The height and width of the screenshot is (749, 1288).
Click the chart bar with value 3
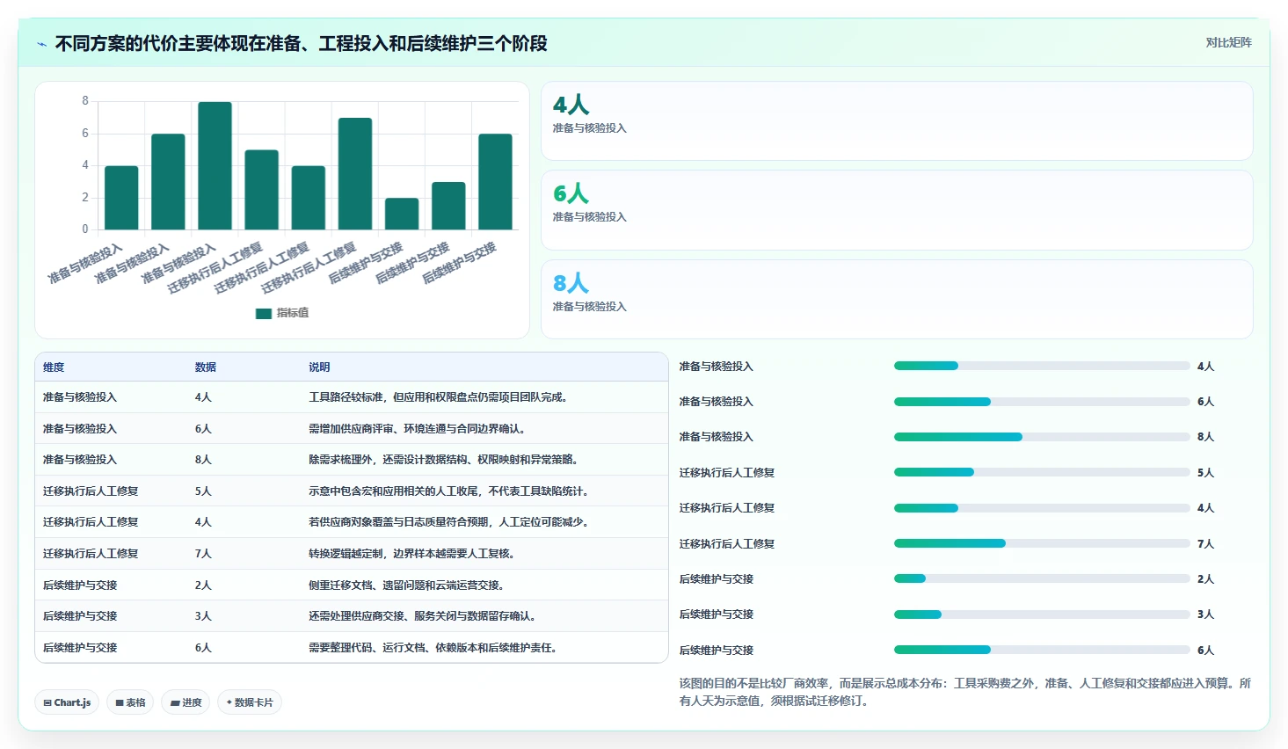[x=448, y=206]
